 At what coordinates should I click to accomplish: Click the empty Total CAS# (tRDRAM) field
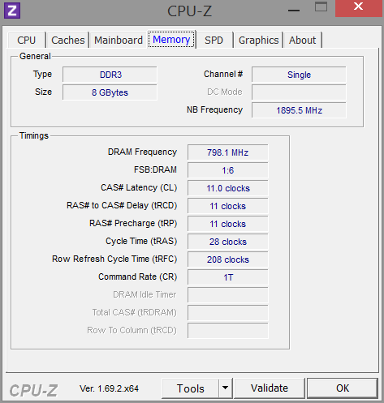point(228,313)
